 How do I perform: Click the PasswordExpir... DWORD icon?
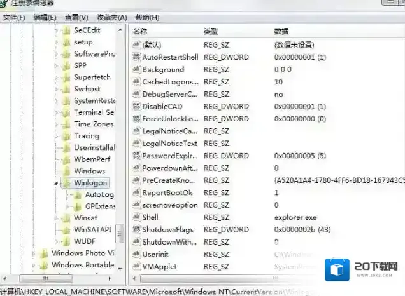(136, 156)
